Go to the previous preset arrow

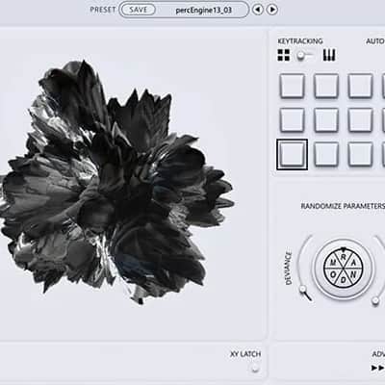(258, 10)
